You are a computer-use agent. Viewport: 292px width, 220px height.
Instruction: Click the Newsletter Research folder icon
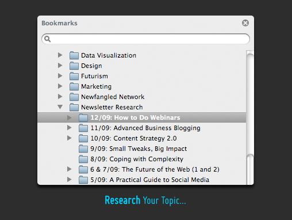[74, 107]
